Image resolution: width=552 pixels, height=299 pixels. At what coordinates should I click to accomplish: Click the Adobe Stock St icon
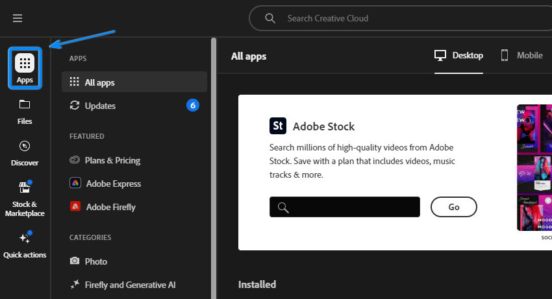(278, 126)
